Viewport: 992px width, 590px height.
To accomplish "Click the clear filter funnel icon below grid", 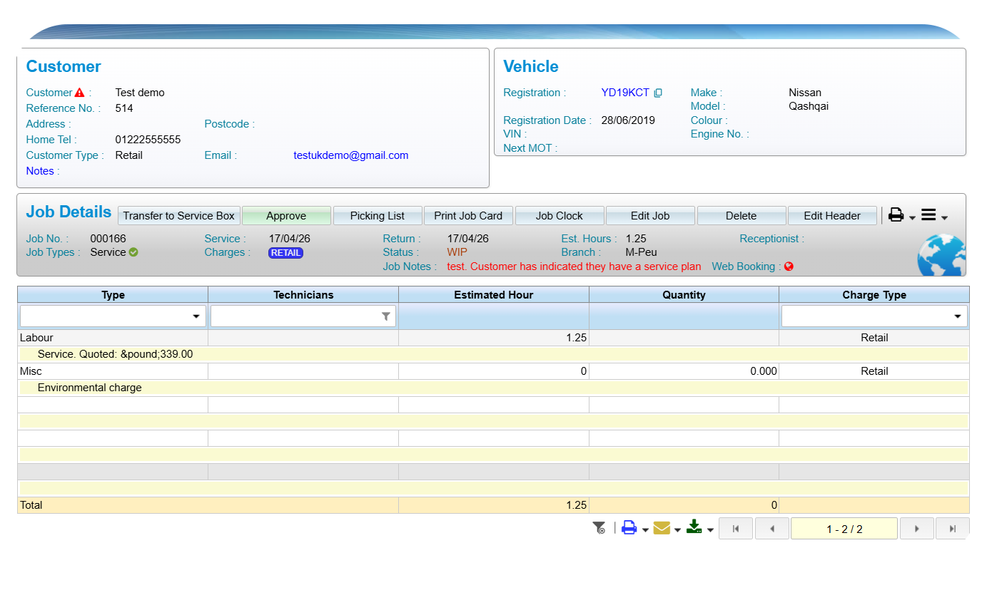I will 599,528.
